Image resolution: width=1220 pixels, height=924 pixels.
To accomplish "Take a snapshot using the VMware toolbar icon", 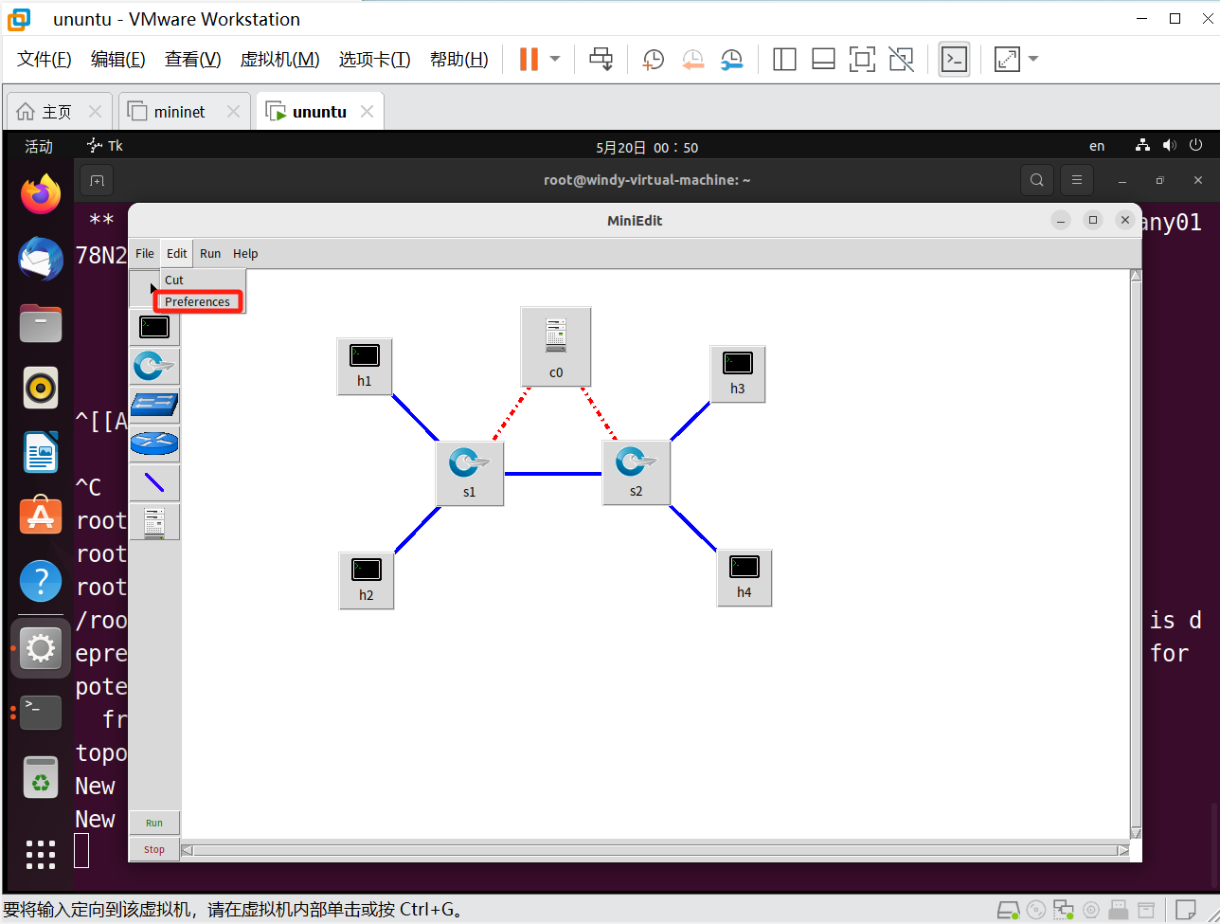I will click(653, 59).
